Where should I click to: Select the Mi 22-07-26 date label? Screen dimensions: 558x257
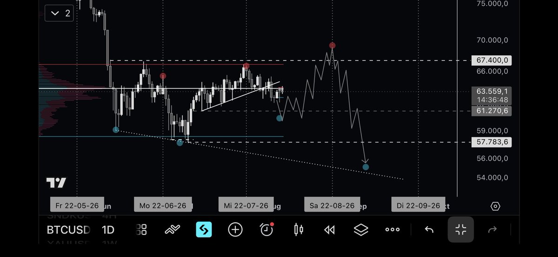(246, 206)
